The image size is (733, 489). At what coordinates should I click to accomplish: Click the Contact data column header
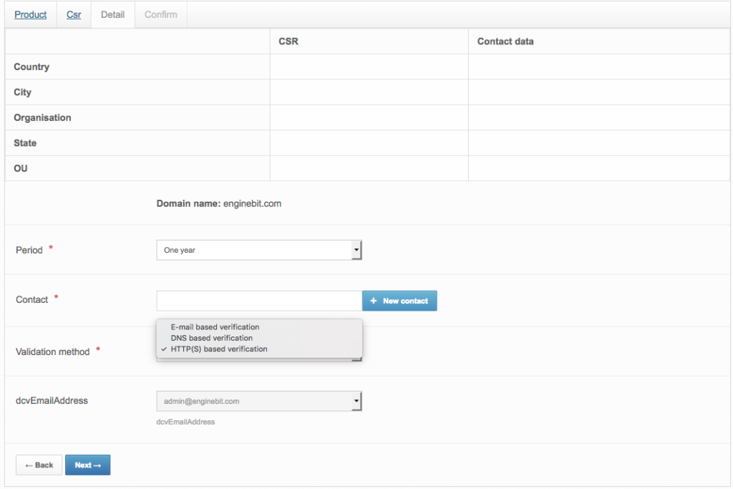point(505,41)
